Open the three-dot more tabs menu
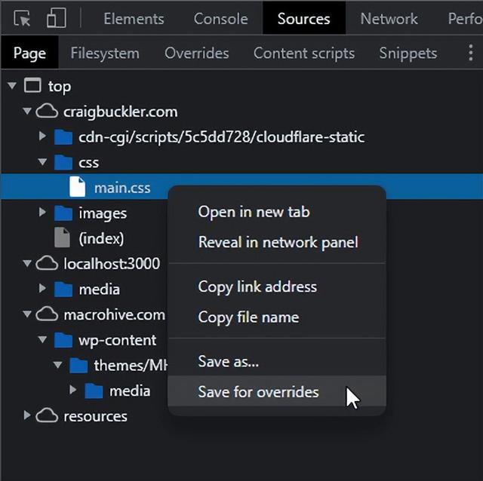Image resolution: width=483 pixels, height=481 pixels. pos(470,53)
